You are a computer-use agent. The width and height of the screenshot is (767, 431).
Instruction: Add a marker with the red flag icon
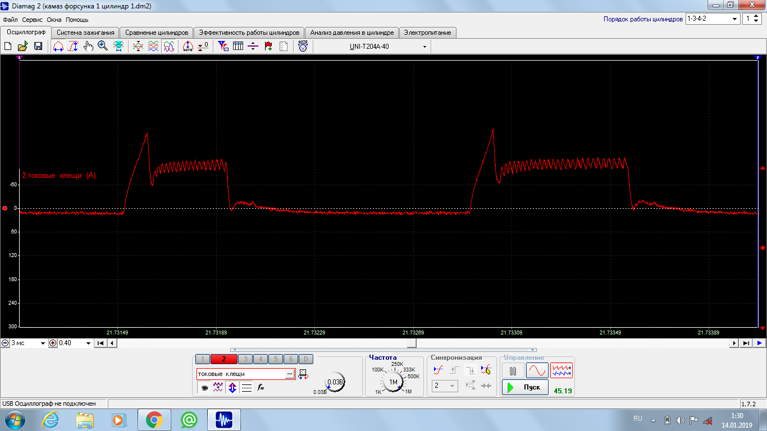point(268,47)
